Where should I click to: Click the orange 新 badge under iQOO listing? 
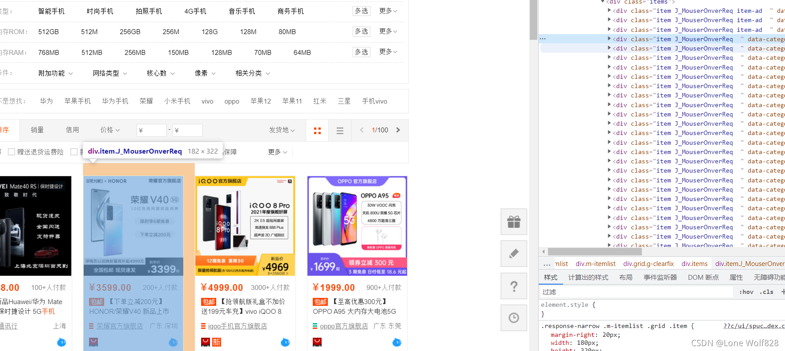217,342
